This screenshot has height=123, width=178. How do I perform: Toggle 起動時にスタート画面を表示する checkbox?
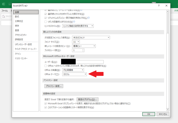(46, 107)
